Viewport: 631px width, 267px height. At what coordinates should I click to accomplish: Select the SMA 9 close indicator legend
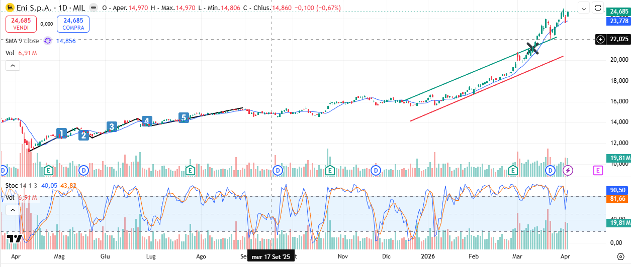22,41
